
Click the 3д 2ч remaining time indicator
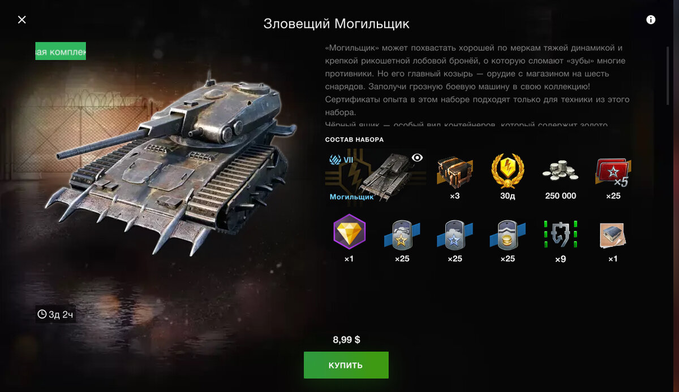tap(55, 315)
